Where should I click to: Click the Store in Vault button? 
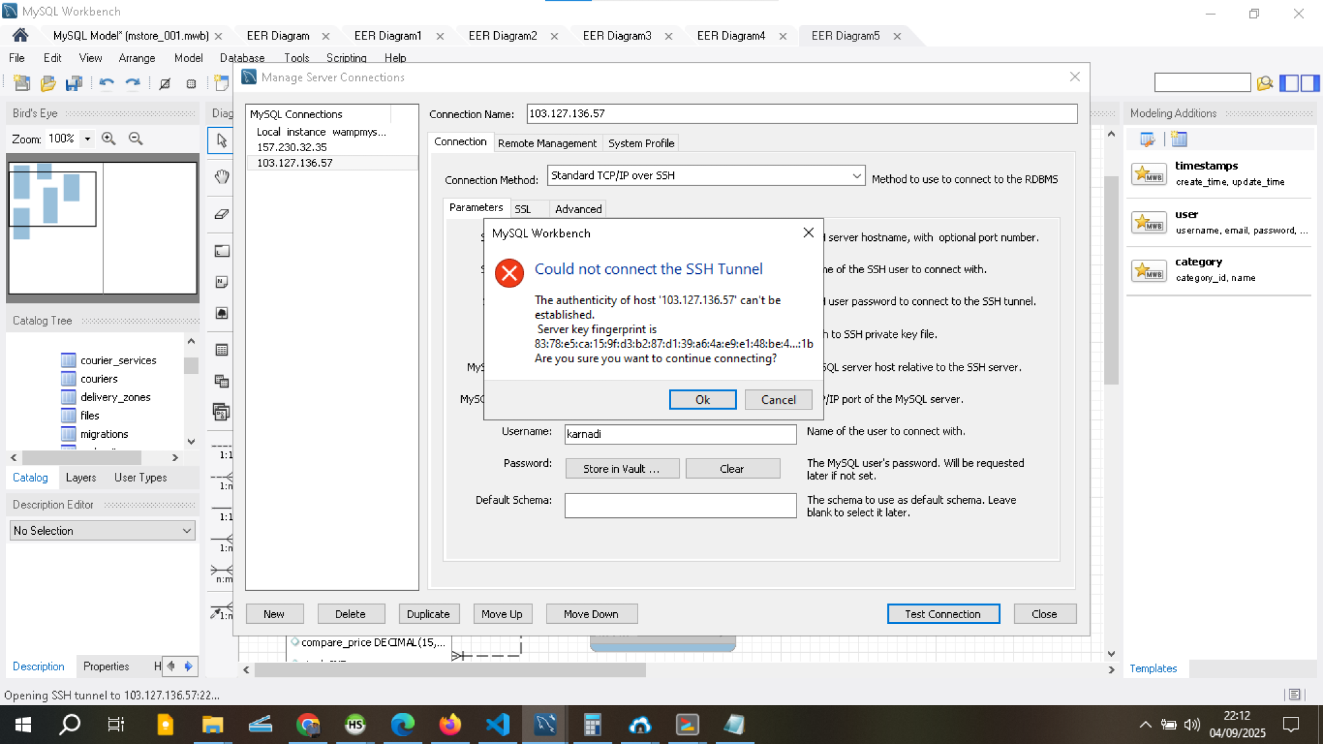coord(621,469)
